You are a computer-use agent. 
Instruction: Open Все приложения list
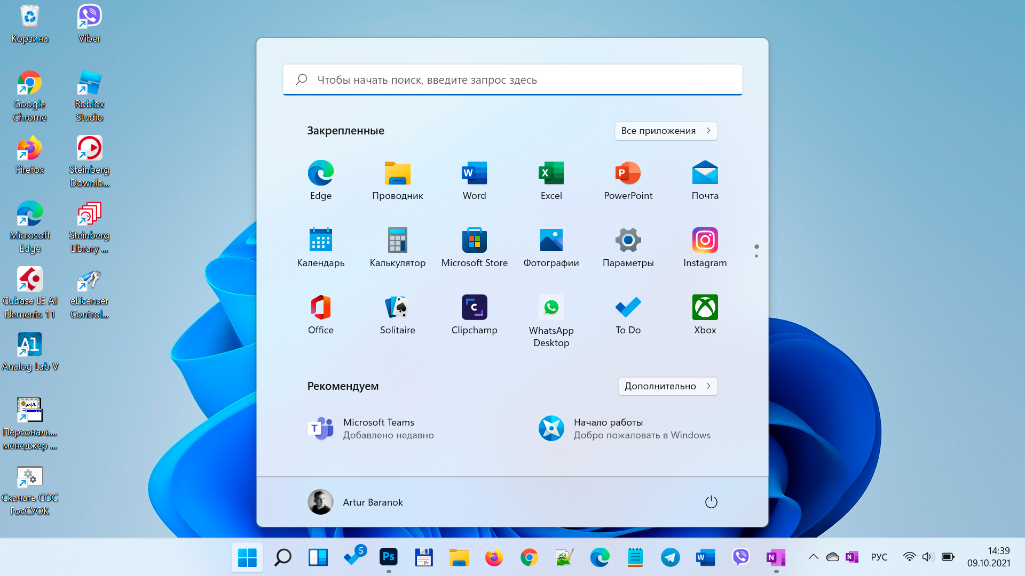click(x=666, y=131)
